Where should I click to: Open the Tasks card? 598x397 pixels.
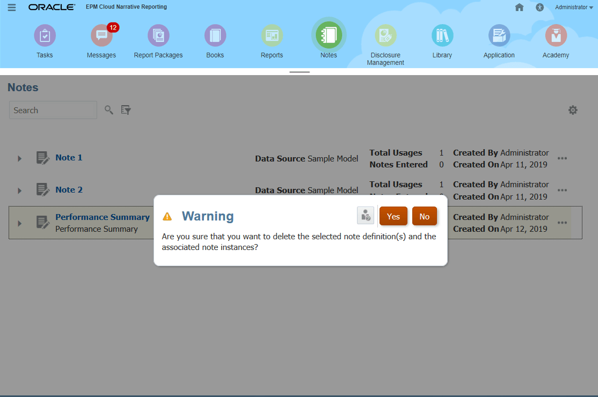45,41
